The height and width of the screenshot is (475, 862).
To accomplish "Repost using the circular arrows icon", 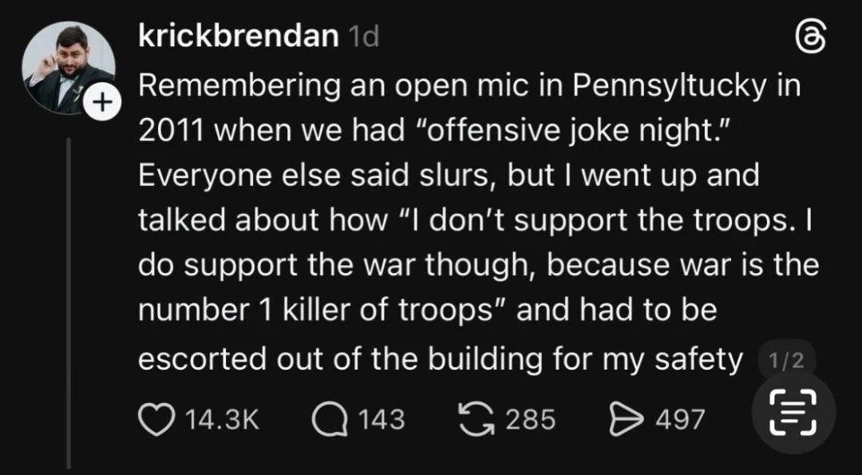I will pyautogui.click(x=478, y=418).
